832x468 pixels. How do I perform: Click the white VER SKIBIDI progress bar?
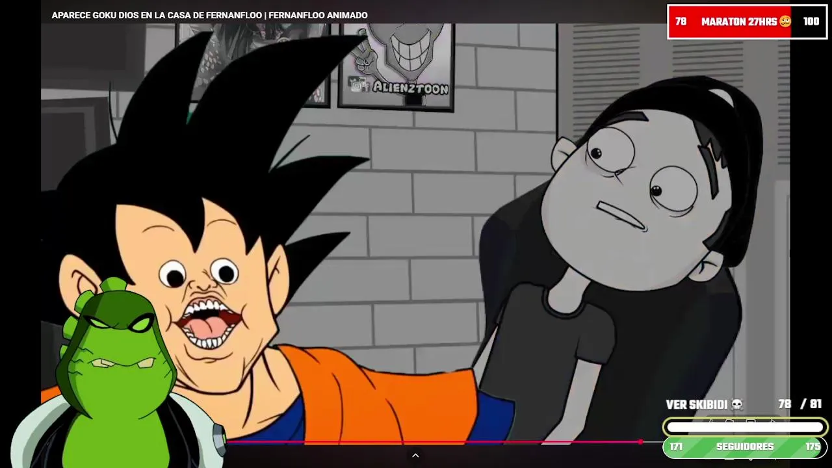pos(745,427)
